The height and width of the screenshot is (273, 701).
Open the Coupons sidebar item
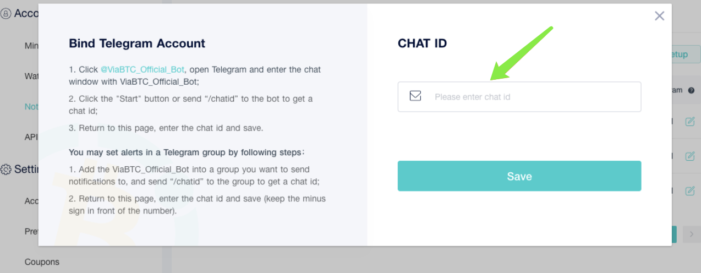[42, 262]
